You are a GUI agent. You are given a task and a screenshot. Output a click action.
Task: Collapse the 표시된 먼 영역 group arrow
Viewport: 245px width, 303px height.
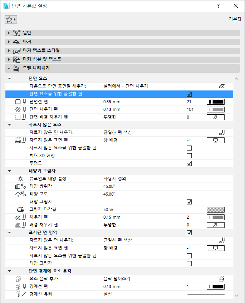click(10, 233)
